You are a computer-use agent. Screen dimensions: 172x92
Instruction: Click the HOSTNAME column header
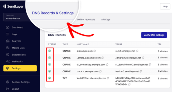(83, 44)
